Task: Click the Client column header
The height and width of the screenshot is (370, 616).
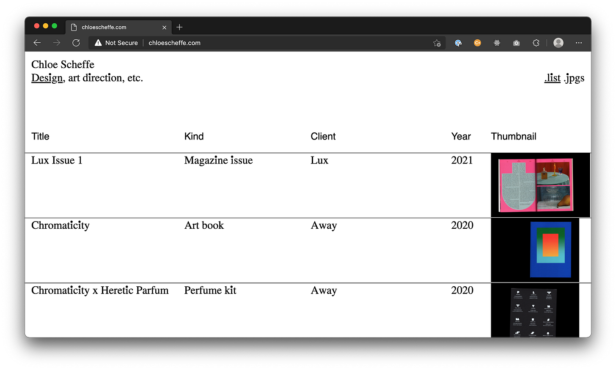Action: (323, 136)
